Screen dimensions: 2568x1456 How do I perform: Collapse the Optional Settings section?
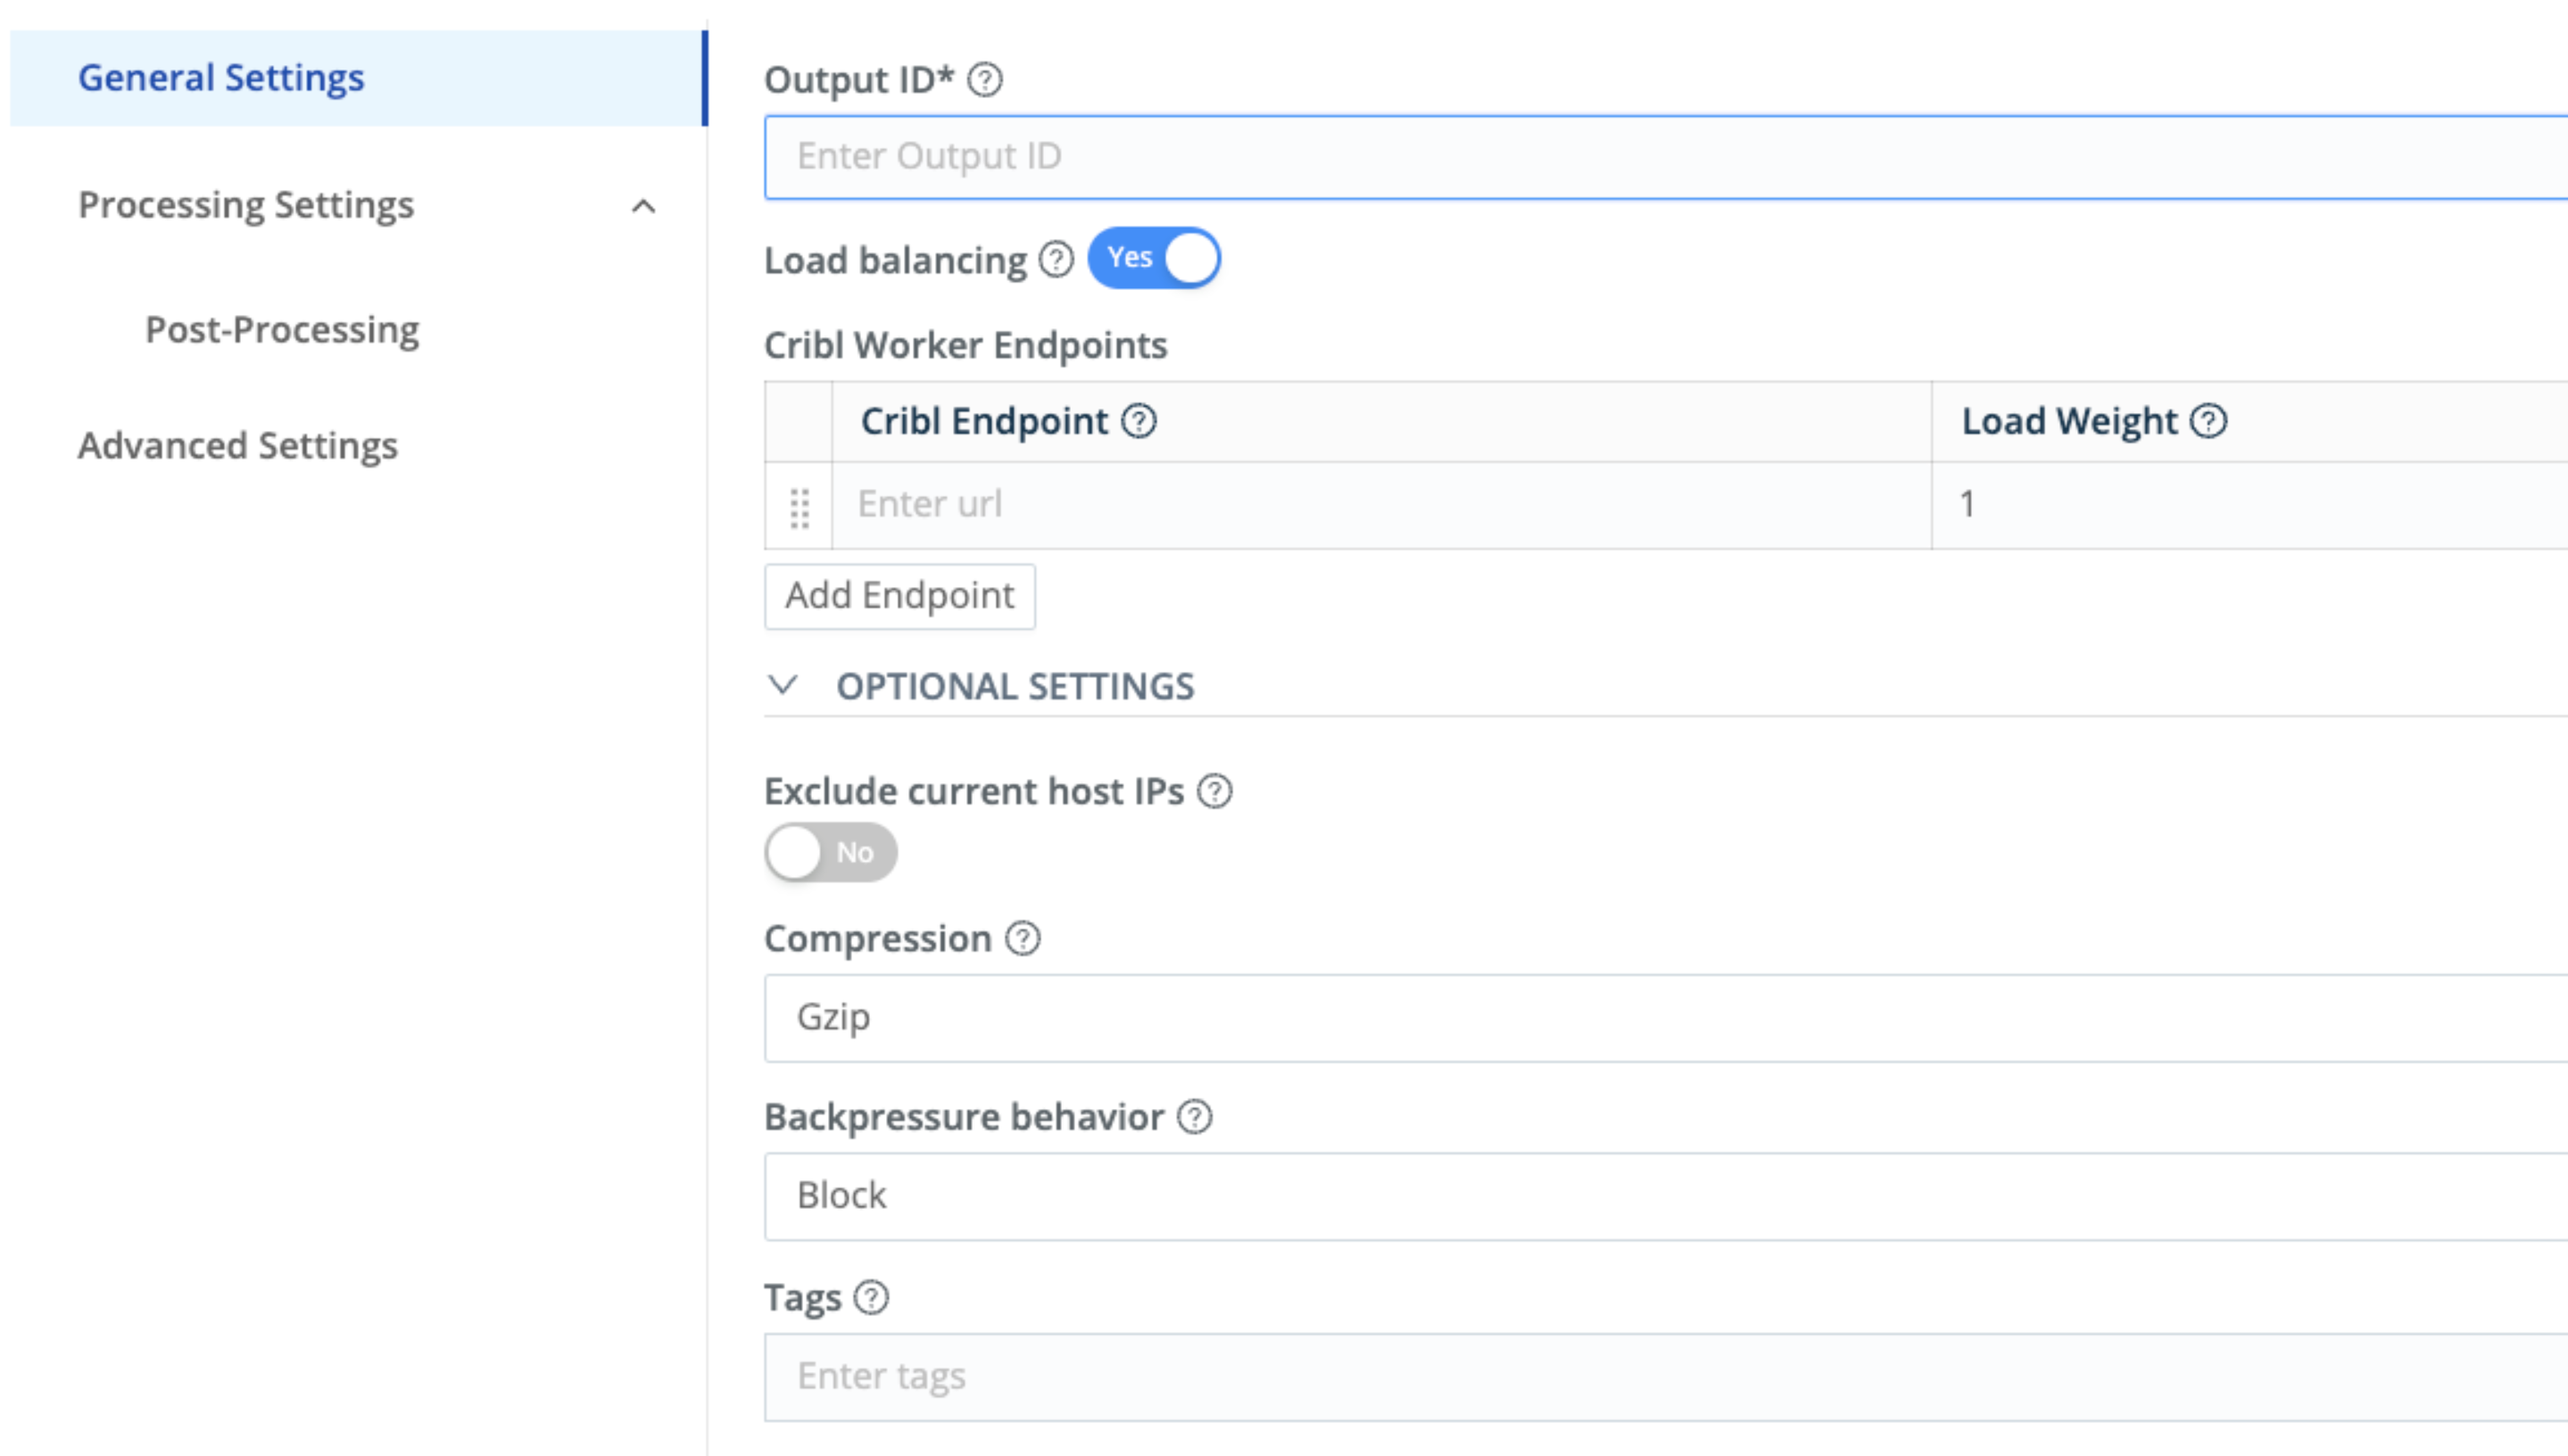coord(782,686)
